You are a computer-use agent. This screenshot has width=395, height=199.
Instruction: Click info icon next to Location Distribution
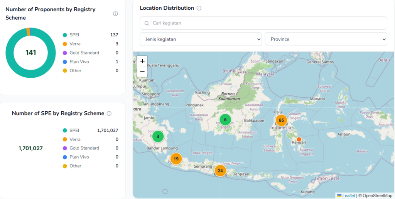(199, 8)
